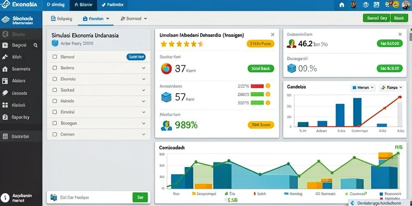Open the Scannerio house icon in sidebar
Screen dimensions: 412x206
tap(5, 69)
